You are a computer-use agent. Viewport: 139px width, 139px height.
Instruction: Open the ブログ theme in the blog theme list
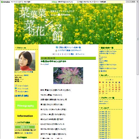click(101, 101)
